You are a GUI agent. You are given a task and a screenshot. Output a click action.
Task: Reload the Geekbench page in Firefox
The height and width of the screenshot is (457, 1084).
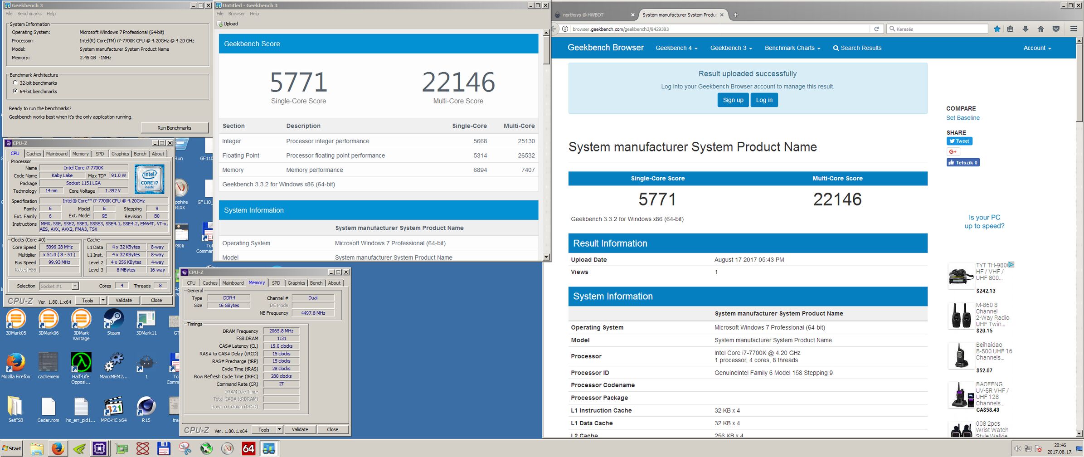877,29
